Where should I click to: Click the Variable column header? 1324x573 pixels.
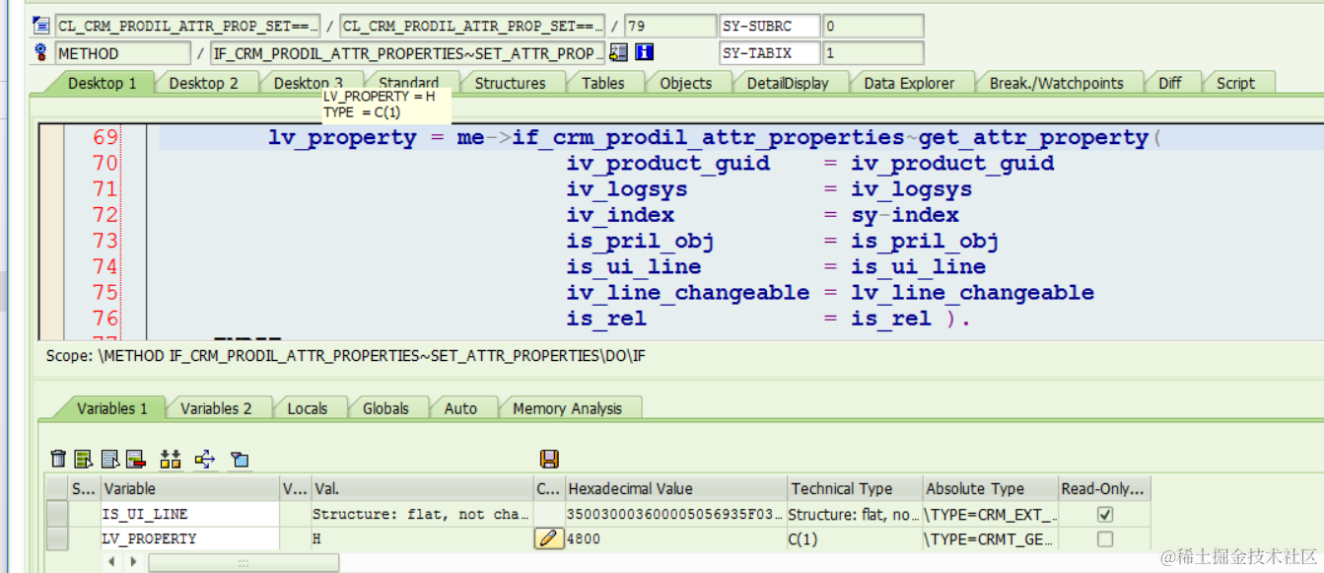click(190, 488)
